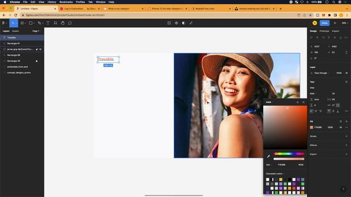This screenshot has width=351, height=197.
Task: Add a new fill with plus
Action: pyautogui.click(x=347, y=121)
